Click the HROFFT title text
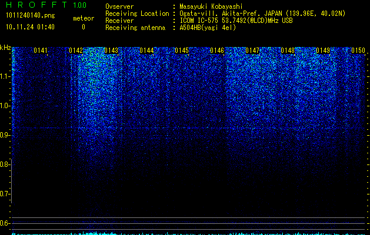Image resolution: width=370 pixels, height=235 pixels. (36, 5)
